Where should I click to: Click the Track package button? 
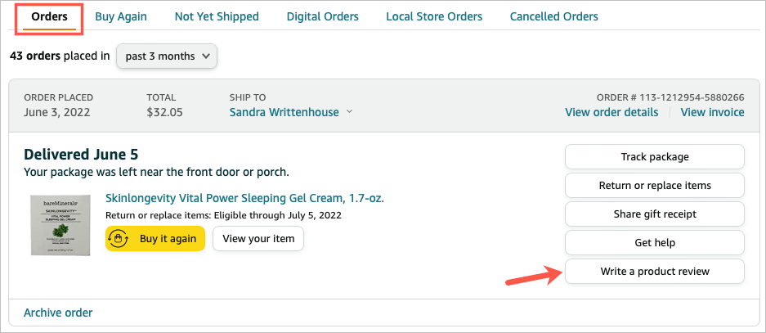tap(654, 156)
